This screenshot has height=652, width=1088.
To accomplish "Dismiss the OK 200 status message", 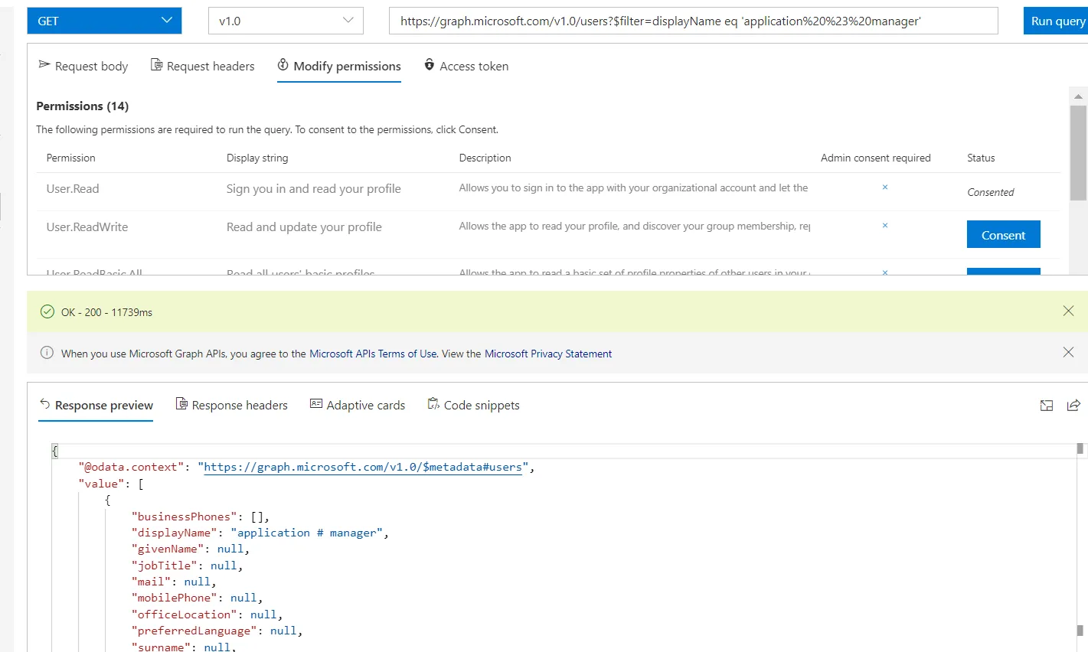I will [x=1068, y=311].
